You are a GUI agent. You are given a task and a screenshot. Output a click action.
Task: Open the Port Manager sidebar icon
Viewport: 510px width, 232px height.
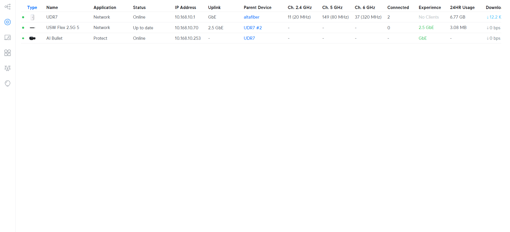tap(8, 53)
